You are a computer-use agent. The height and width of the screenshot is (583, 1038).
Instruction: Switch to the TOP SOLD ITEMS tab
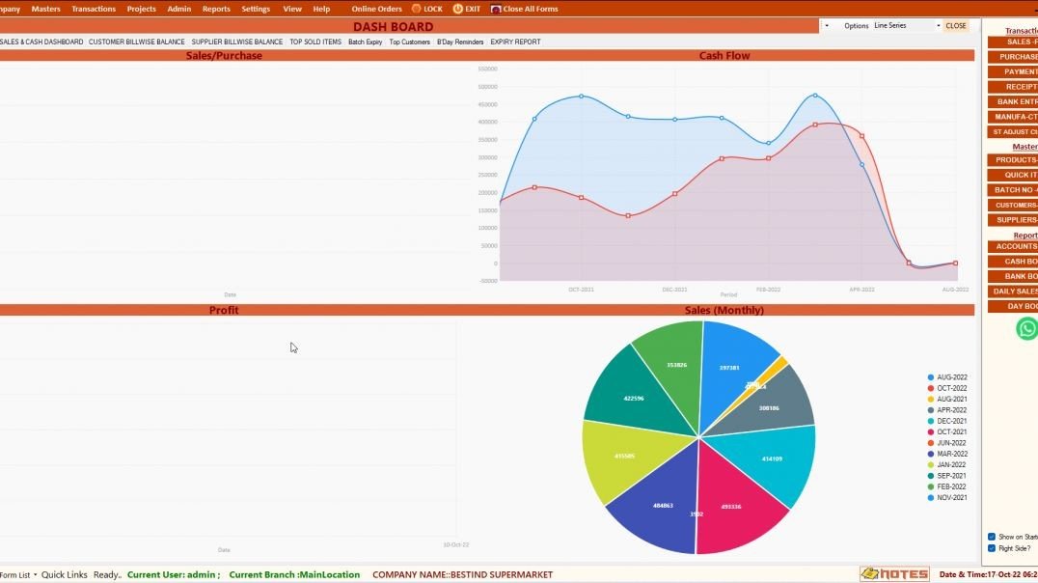coord(315,42)
